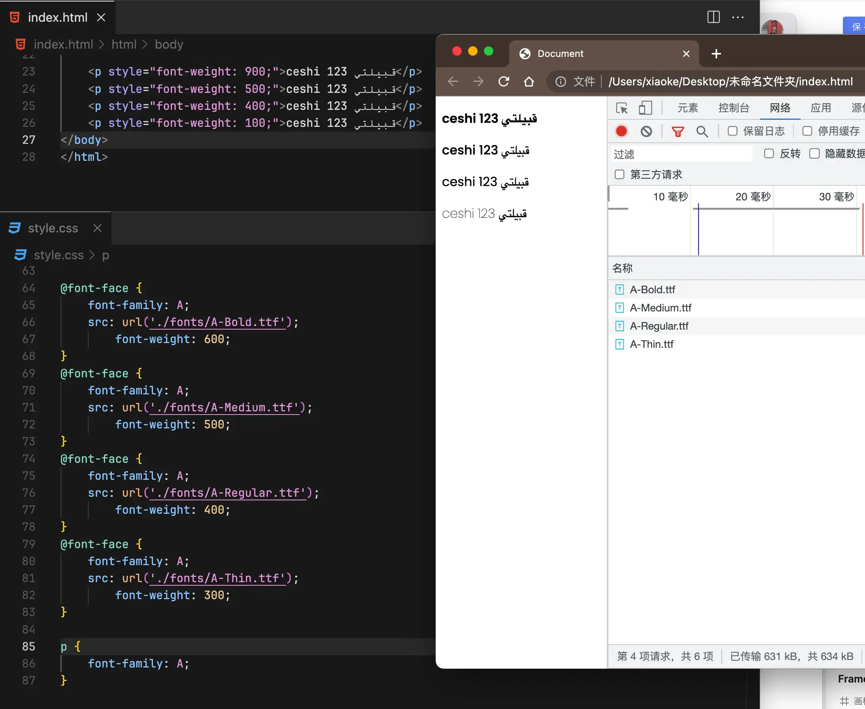Switch to the 元素 DevTools tab
865x709 pixels.
(687, 108)
